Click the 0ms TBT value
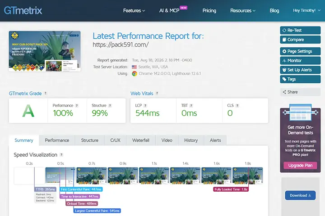325x216 pixels. (189, 113)
